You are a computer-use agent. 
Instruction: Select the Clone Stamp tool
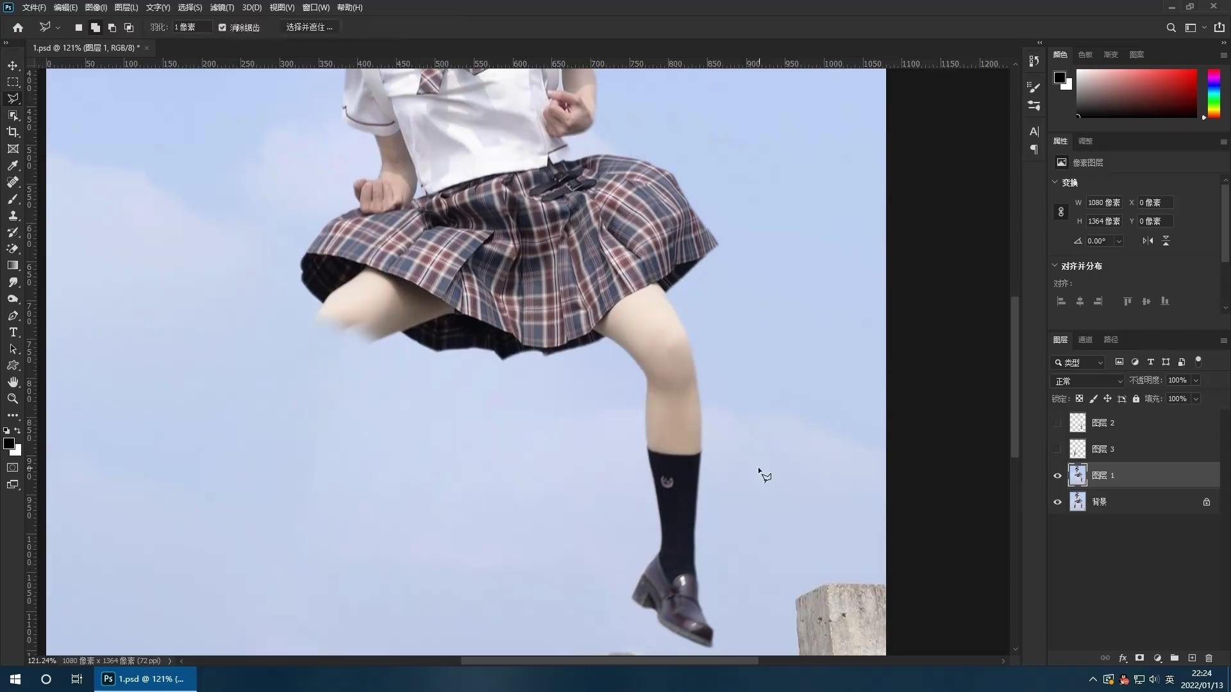[13, 215]
